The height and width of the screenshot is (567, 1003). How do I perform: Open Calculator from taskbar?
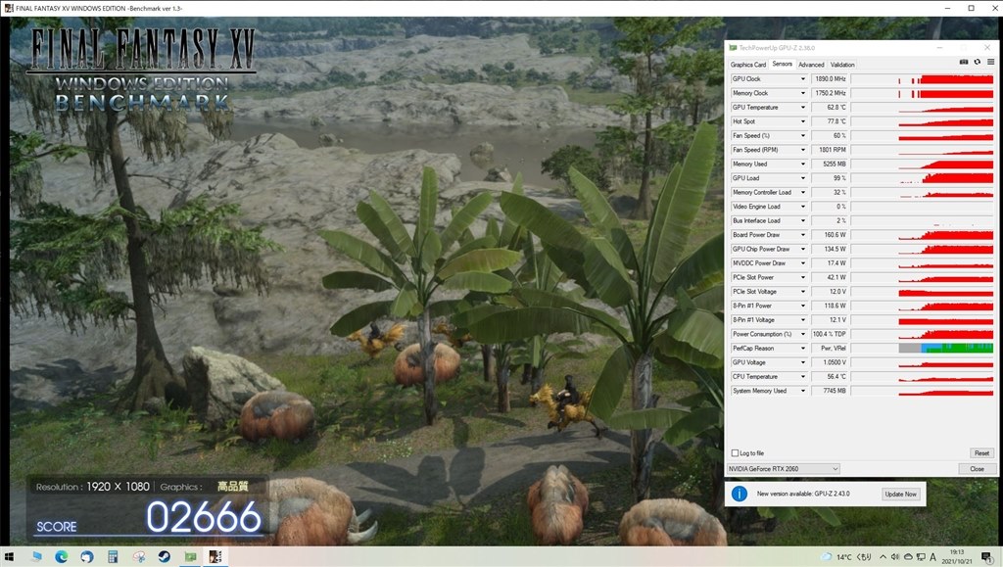113,557
